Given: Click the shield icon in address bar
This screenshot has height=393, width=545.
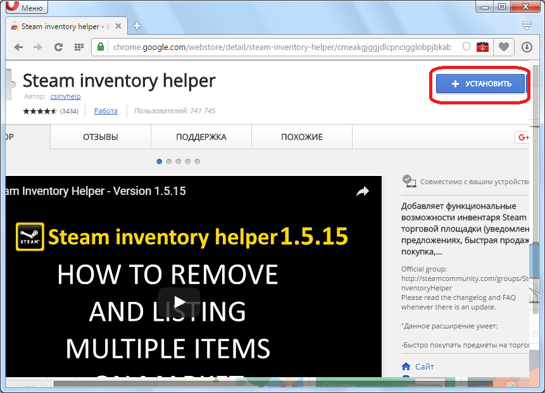Looking at the screenshot, I should [467, 47].
